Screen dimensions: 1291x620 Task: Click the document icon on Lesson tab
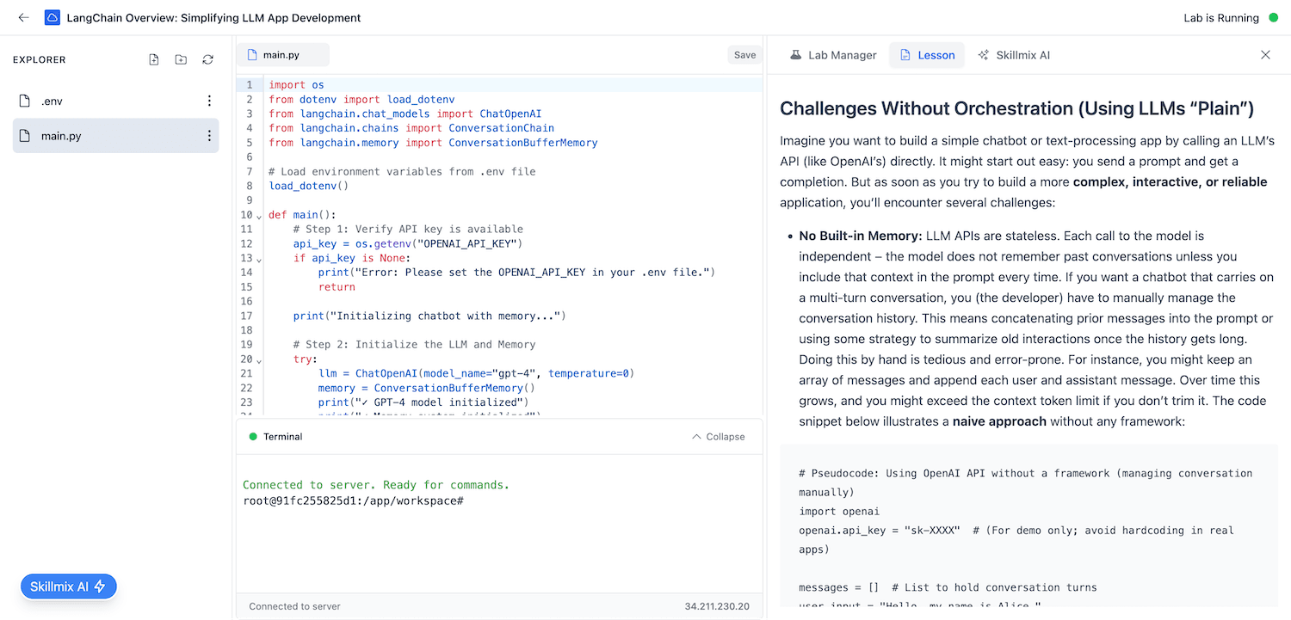(905, 55)
